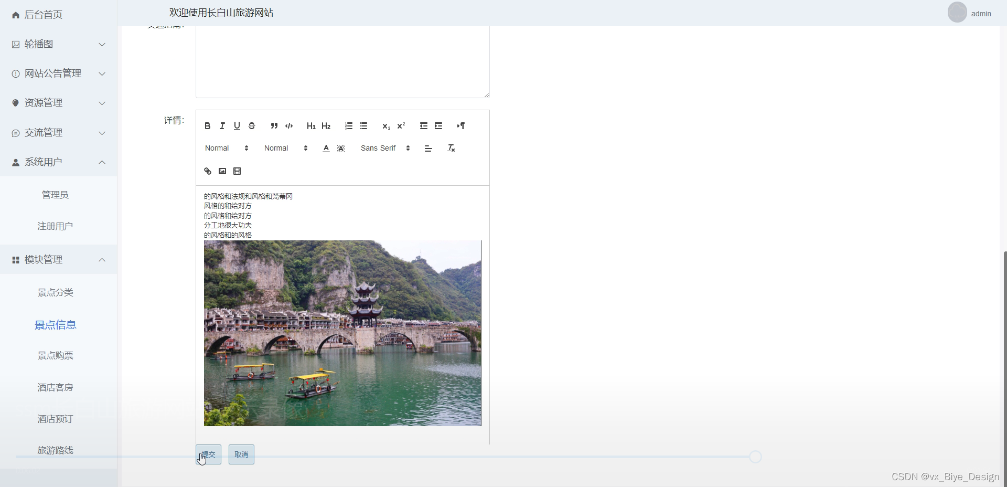Click editor line 分工地很大功夫
The width and height of the screenshot is (1007, 487).
pos(228,225)
